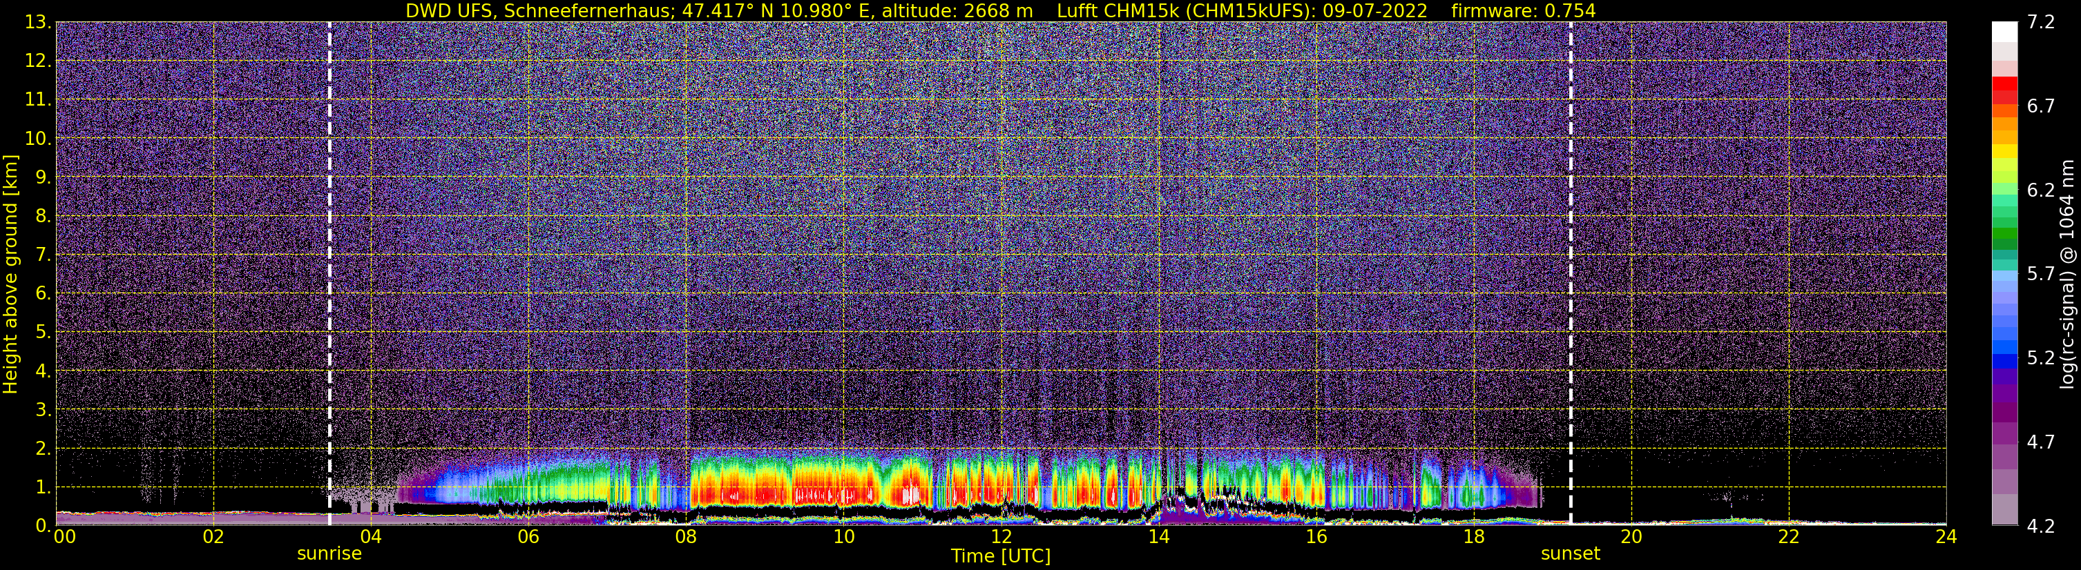Click the '06' time axis tick label
The width and height of the screenshot is (2081, 570).
528,538
